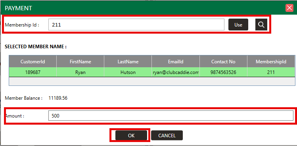This screenshot has width=297, height=146.
Task: Click the SELECTED MEMBER NAME heading
Action: 36,47
